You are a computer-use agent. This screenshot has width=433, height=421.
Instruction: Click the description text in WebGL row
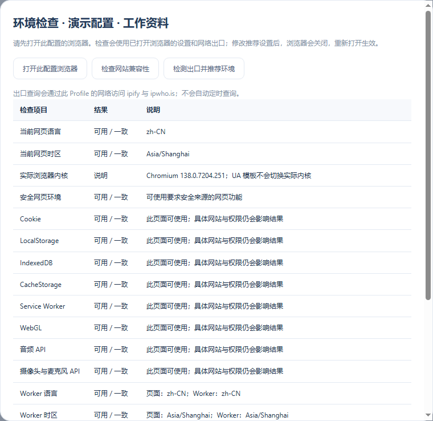pos(215,328)
